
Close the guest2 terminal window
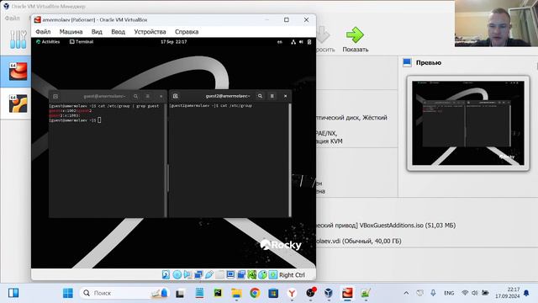286,96
